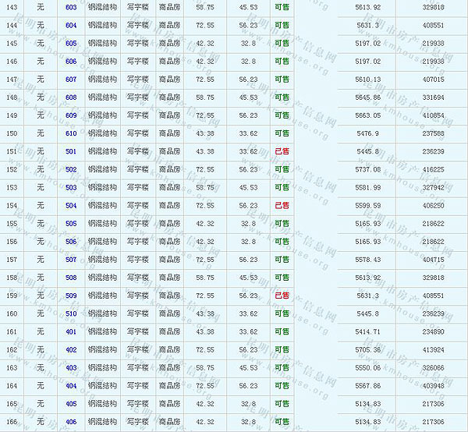Click the 已售 status in row 151

[282, 151]
